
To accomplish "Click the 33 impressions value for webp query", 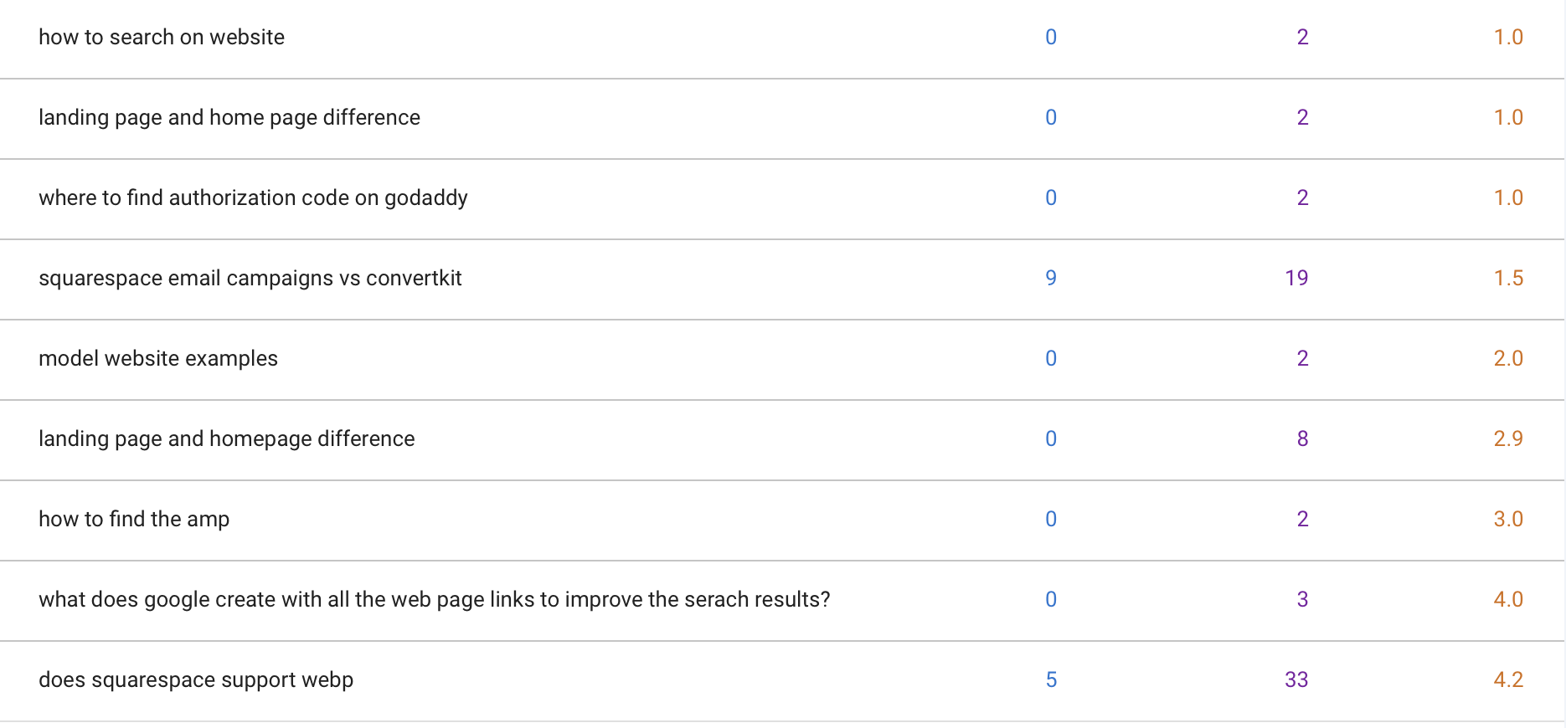I will 1296,679.
